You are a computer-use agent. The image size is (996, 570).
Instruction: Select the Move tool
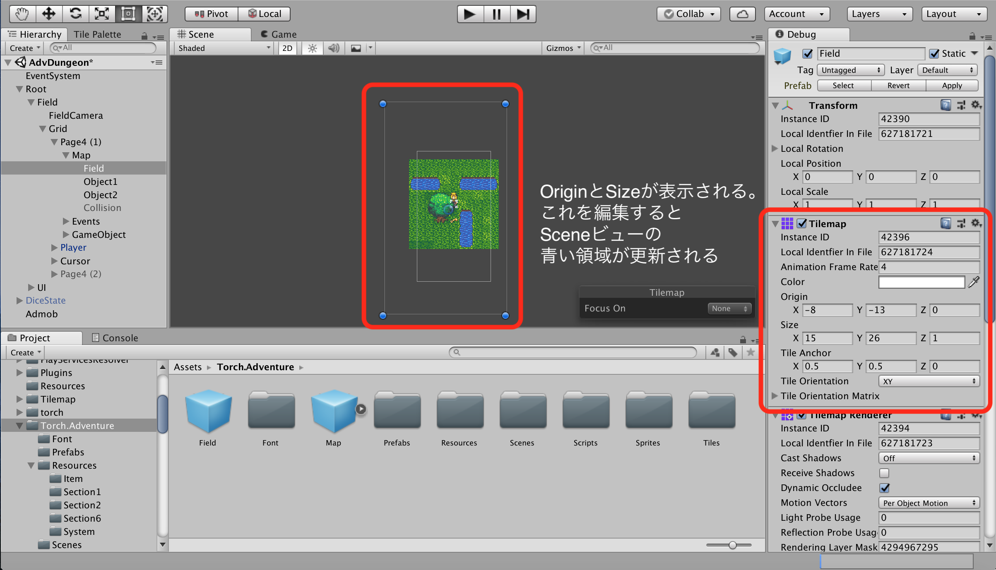(x=49, y=14)
